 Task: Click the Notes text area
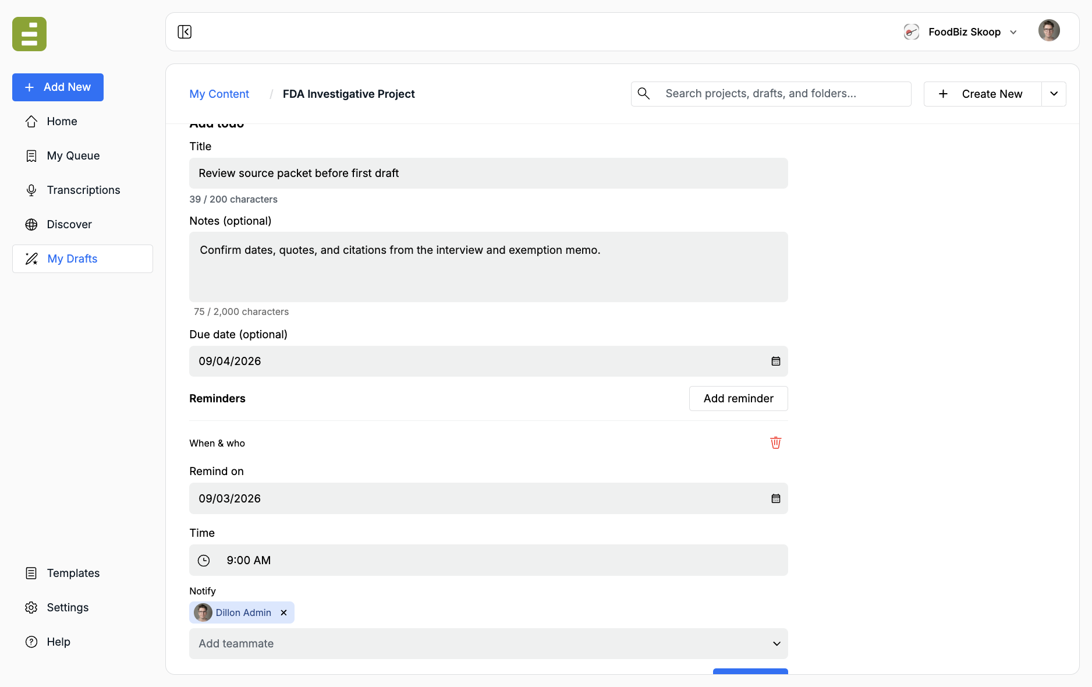point(488,267)
